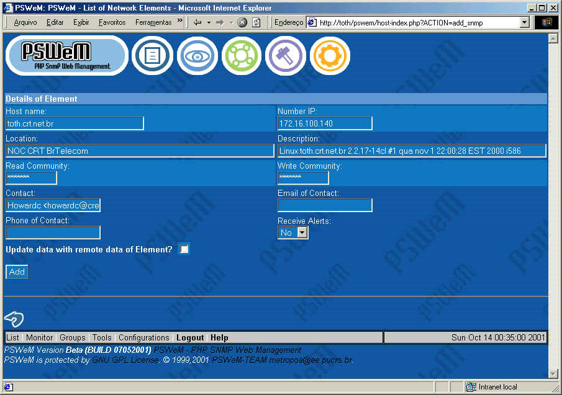562x395 pixels.
Task: Open the List document icon
Action: point(152,56)
